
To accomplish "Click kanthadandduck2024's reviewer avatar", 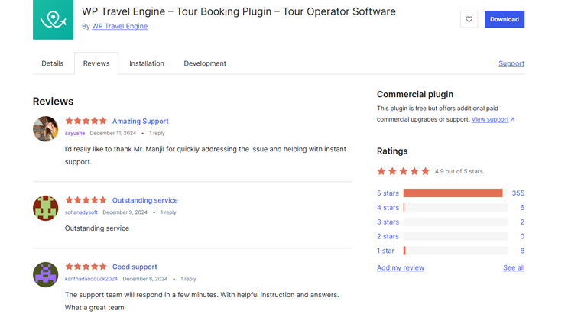I will 46,274.
